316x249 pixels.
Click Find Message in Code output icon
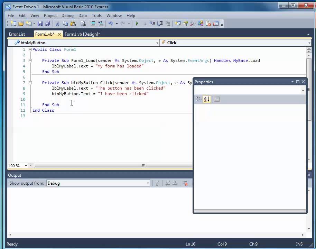[x=157, y=183]
